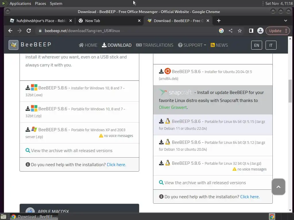This screenshot has width=294, height=220.
Task: Click the magnifier icon in Linux archive row
Action: tap(161, 182)
